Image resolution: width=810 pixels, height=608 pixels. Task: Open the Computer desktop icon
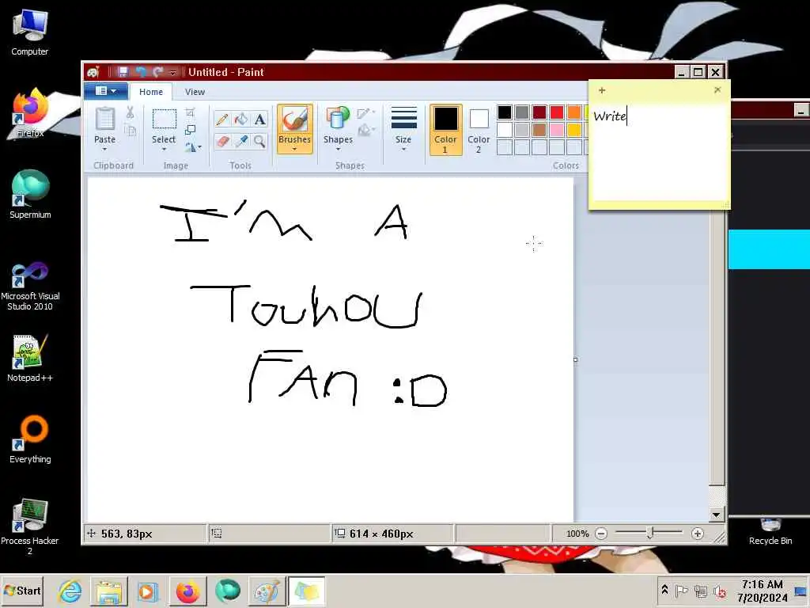(x=30, y=32)
